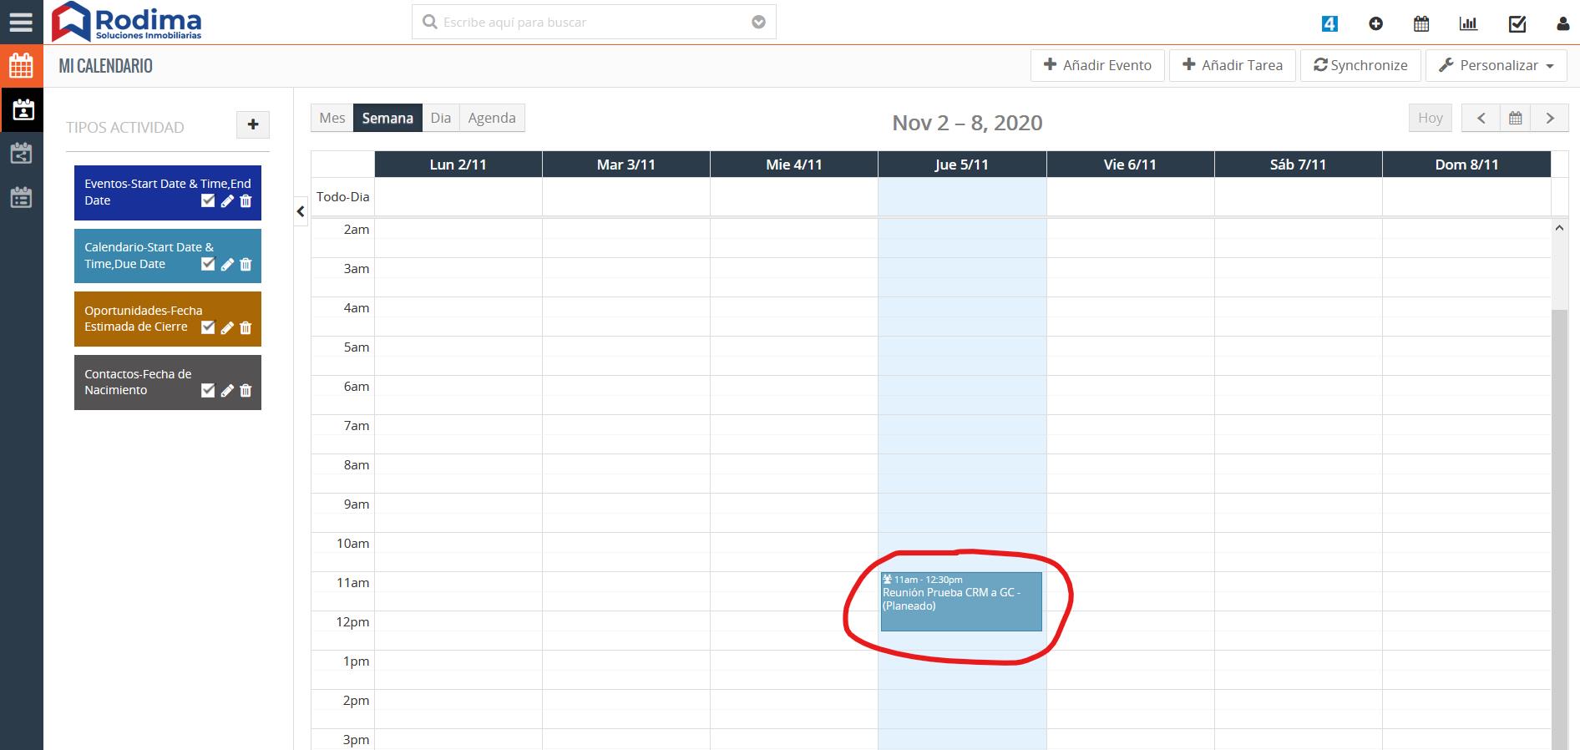The height and width of the screenshot is (750, 1580).
Task: Open the user profile icon
Action: (1562, 24)
